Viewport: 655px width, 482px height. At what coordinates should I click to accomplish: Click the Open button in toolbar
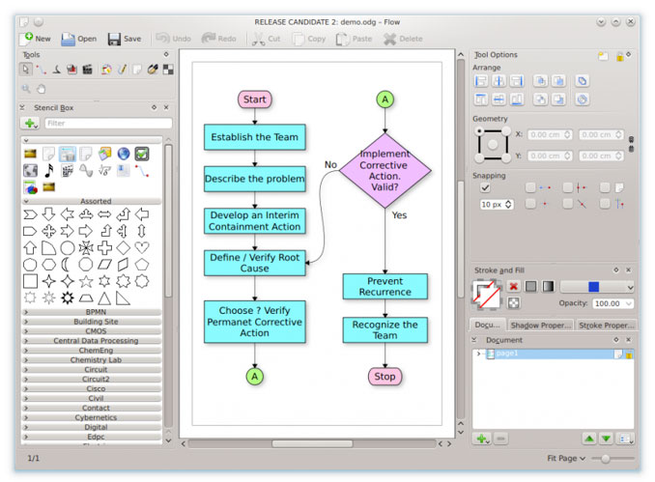(78, 39)
